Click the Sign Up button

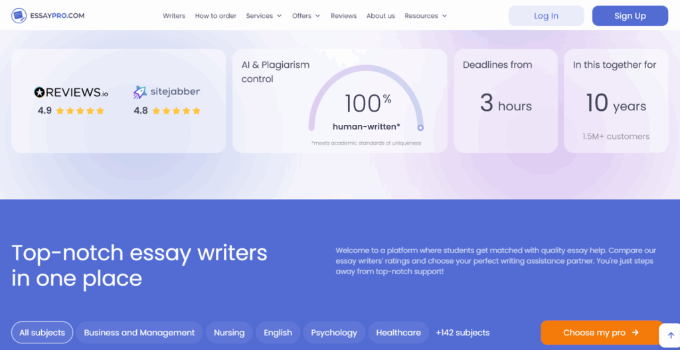click(630, 16)
